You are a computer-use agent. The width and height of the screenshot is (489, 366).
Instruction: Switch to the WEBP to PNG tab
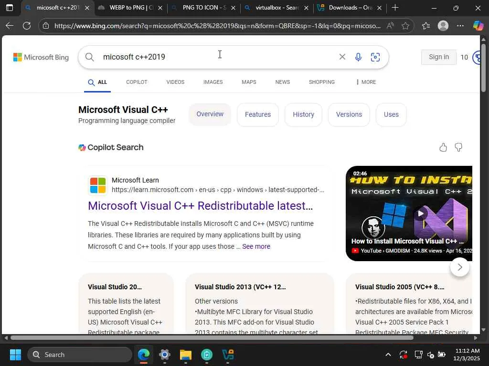(130, 8)
